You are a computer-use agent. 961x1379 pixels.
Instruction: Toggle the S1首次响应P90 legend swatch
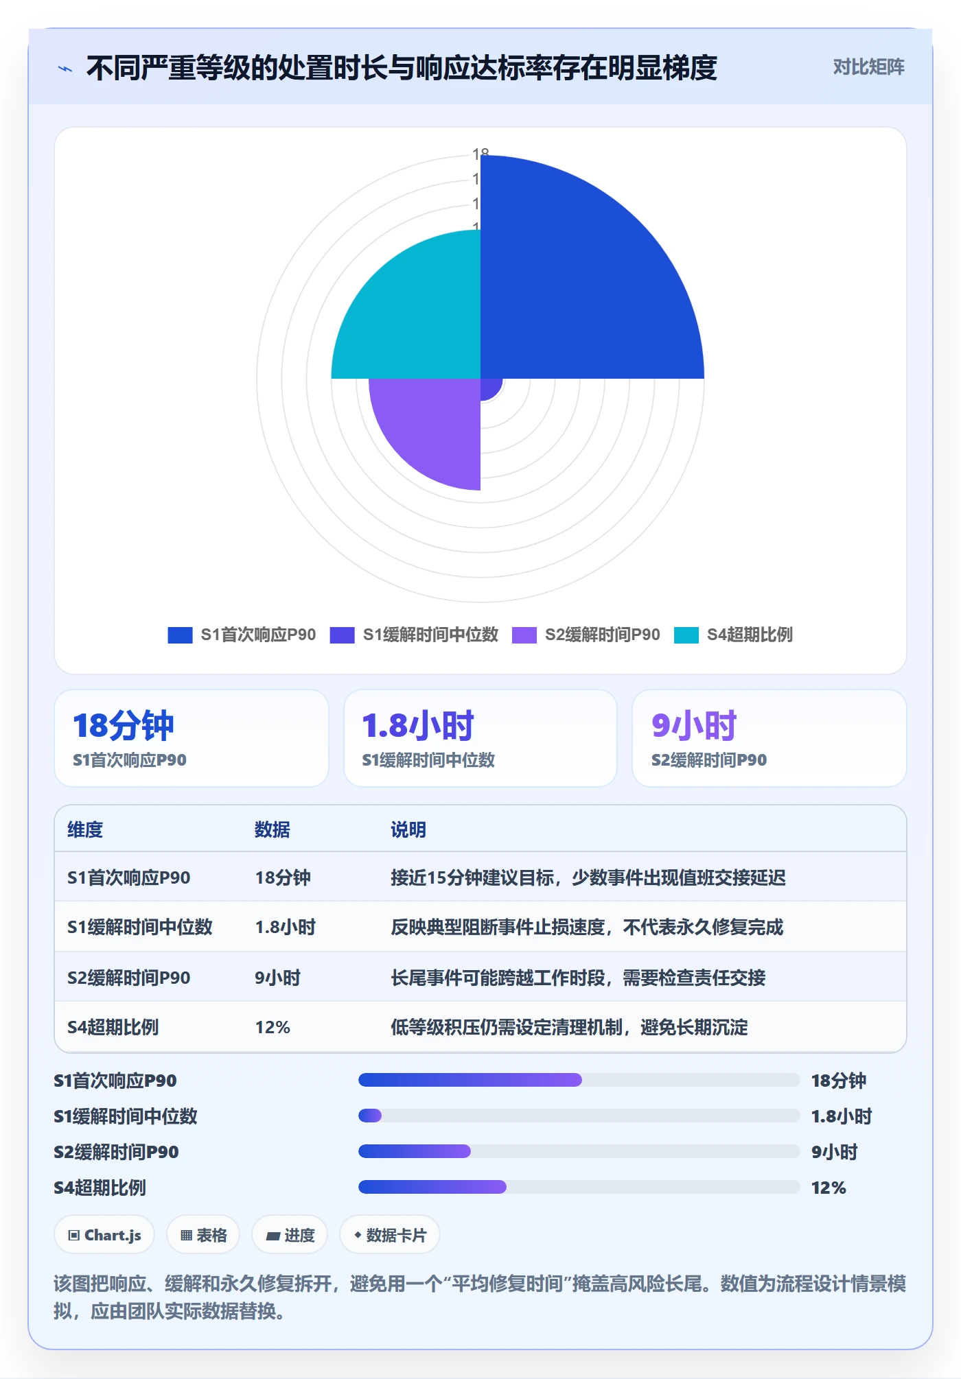(180, 635)
